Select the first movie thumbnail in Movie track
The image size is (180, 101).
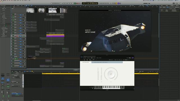pos(30,10)
